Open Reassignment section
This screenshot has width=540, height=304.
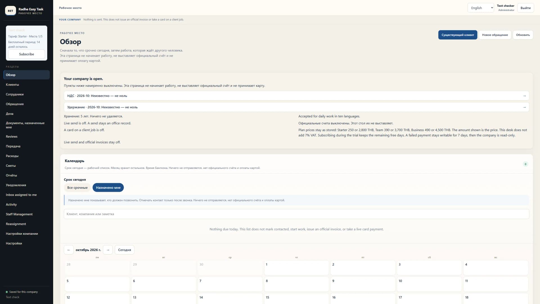coord(26,224)
